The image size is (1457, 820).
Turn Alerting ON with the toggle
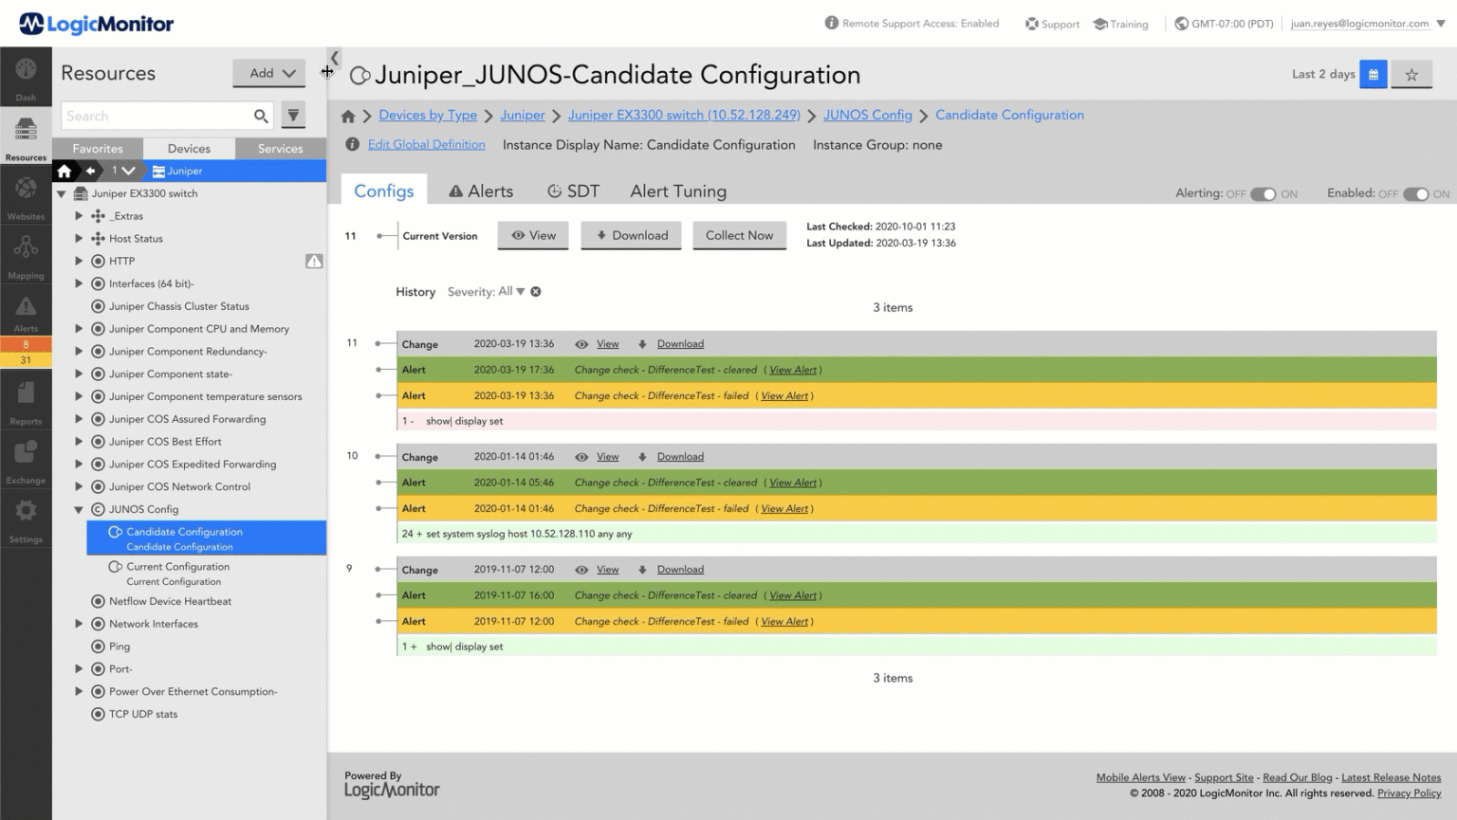tap(1263, 192)
